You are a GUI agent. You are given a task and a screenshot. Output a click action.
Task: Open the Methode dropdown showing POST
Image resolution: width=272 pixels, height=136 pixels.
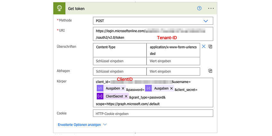(x=153, y=21)
